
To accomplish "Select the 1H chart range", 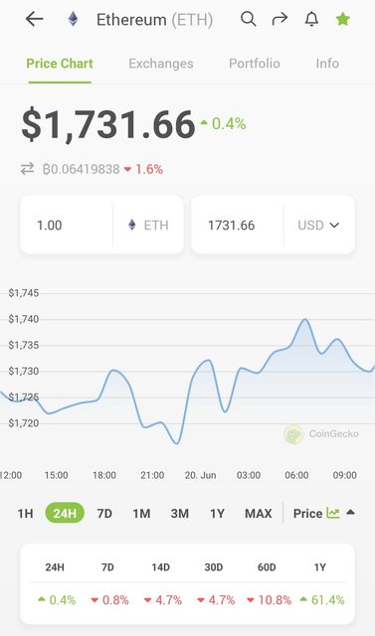I will point(25,514).
